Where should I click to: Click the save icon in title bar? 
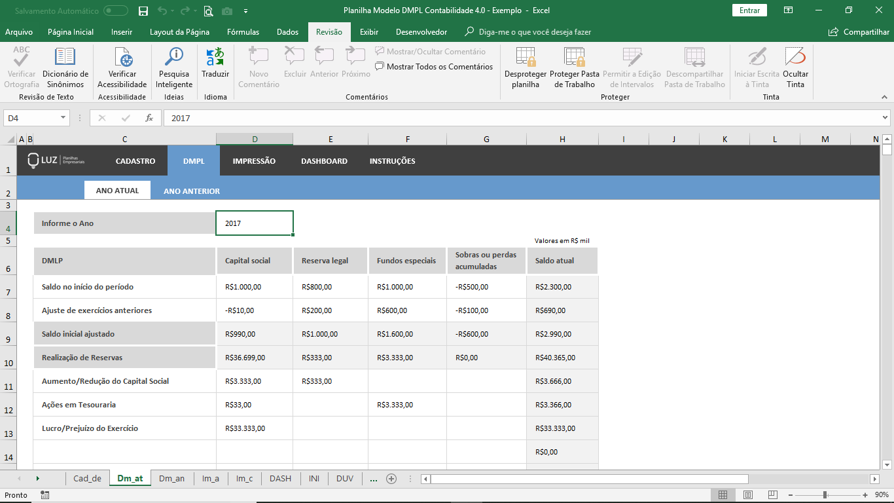coord(143,11)
